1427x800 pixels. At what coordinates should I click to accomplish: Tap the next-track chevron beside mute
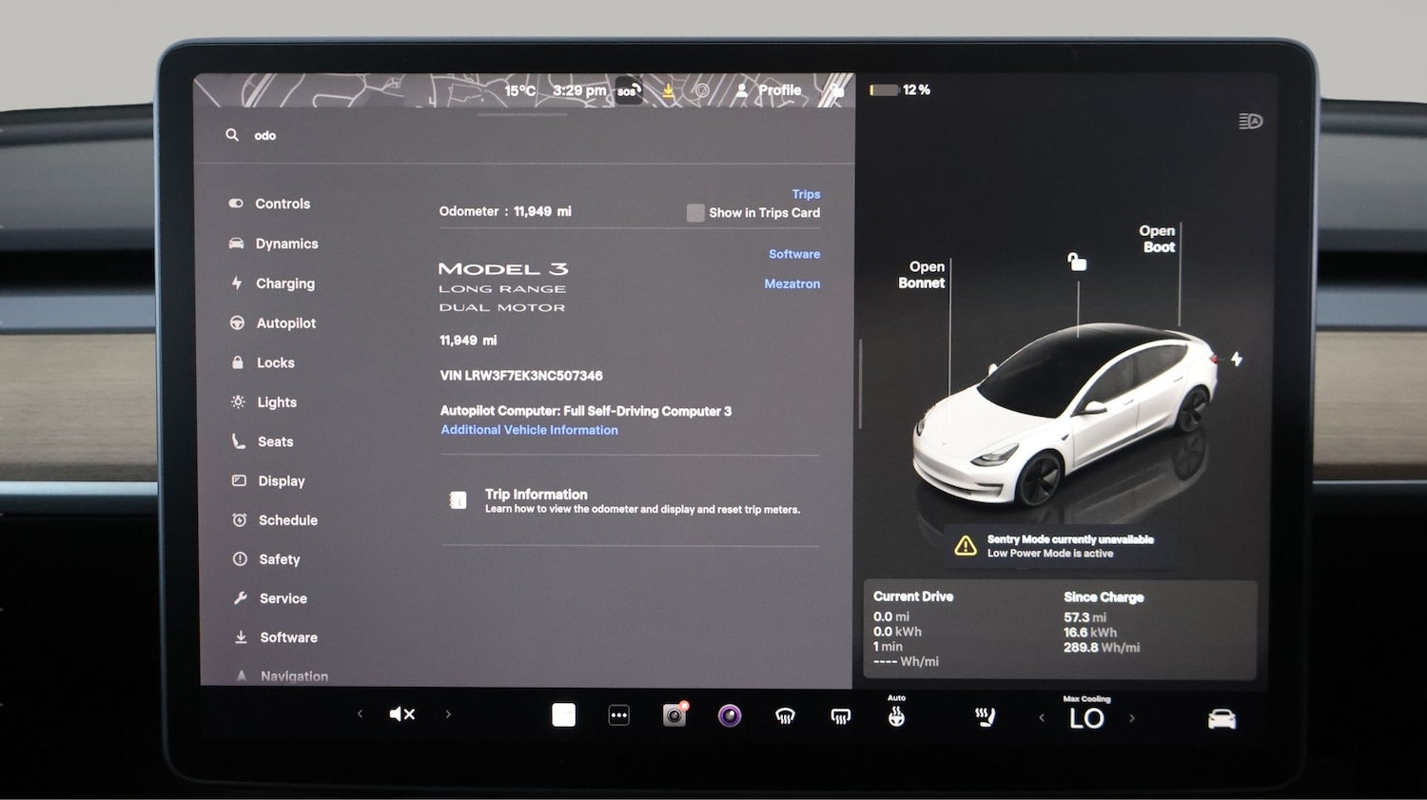pos(447,713)
